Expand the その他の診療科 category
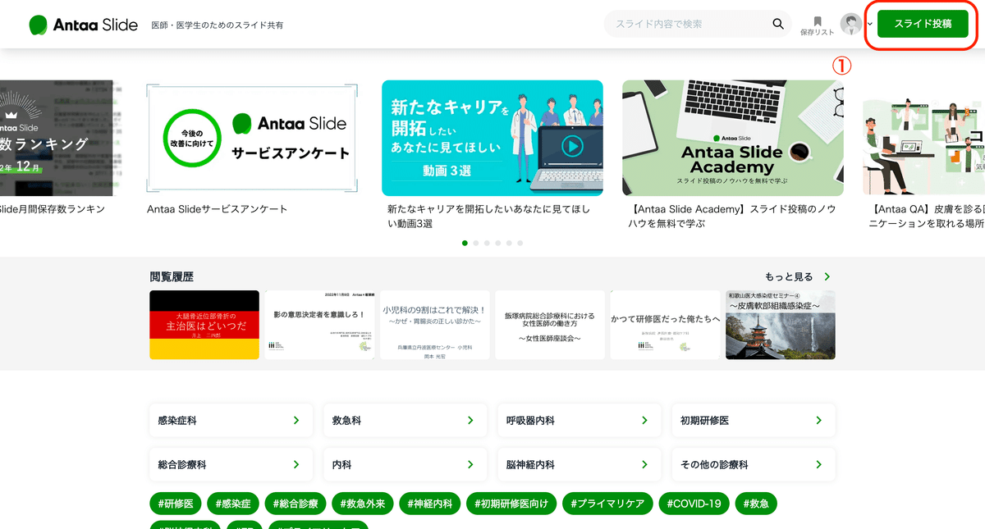The height and width of the screenshot is (529, 985). (818, 464)
